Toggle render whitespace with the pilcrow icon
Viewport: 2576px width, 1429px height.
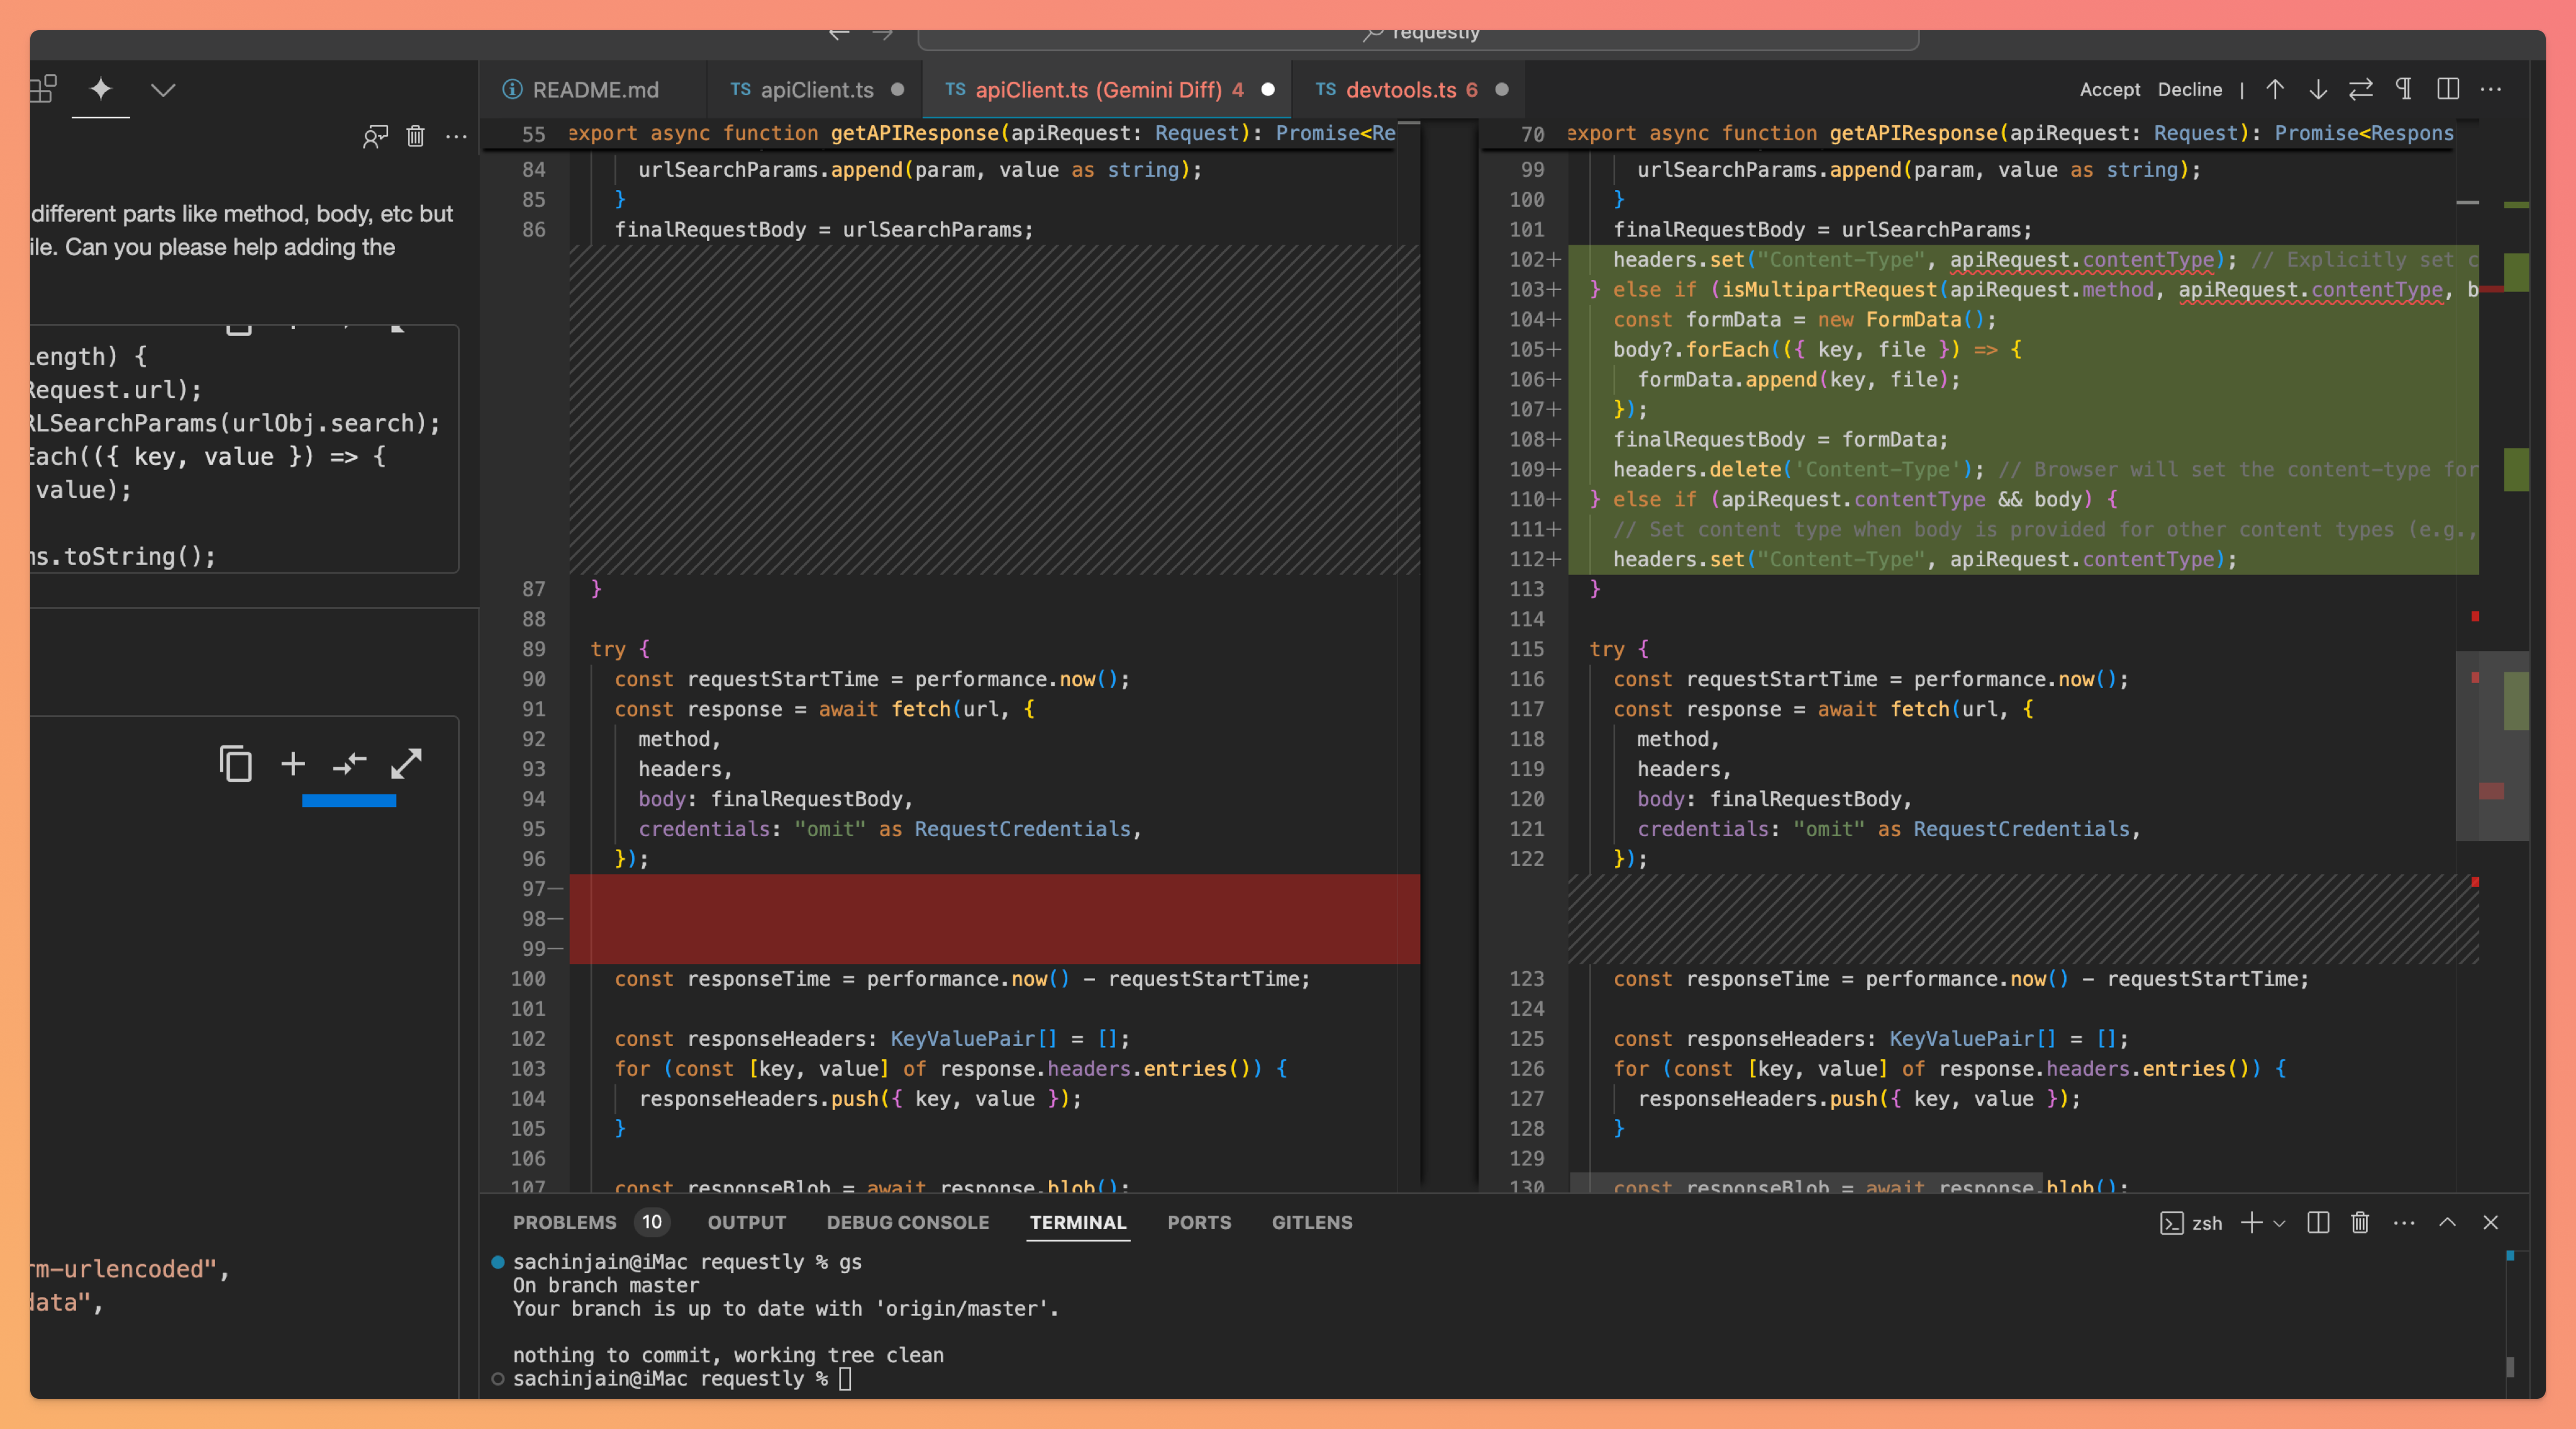(x=2405, y=89)
